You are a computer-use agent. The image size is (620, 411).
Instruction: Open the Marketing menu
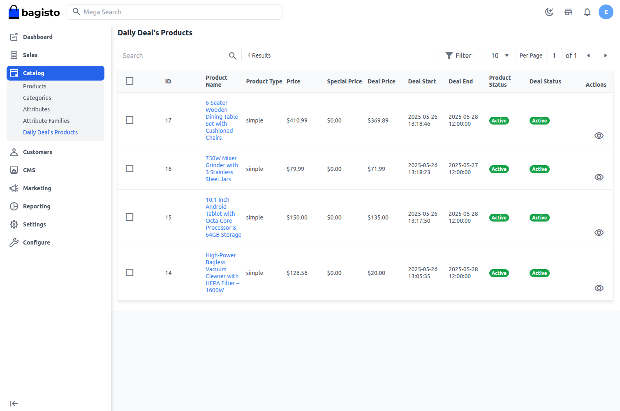(56, 188)
